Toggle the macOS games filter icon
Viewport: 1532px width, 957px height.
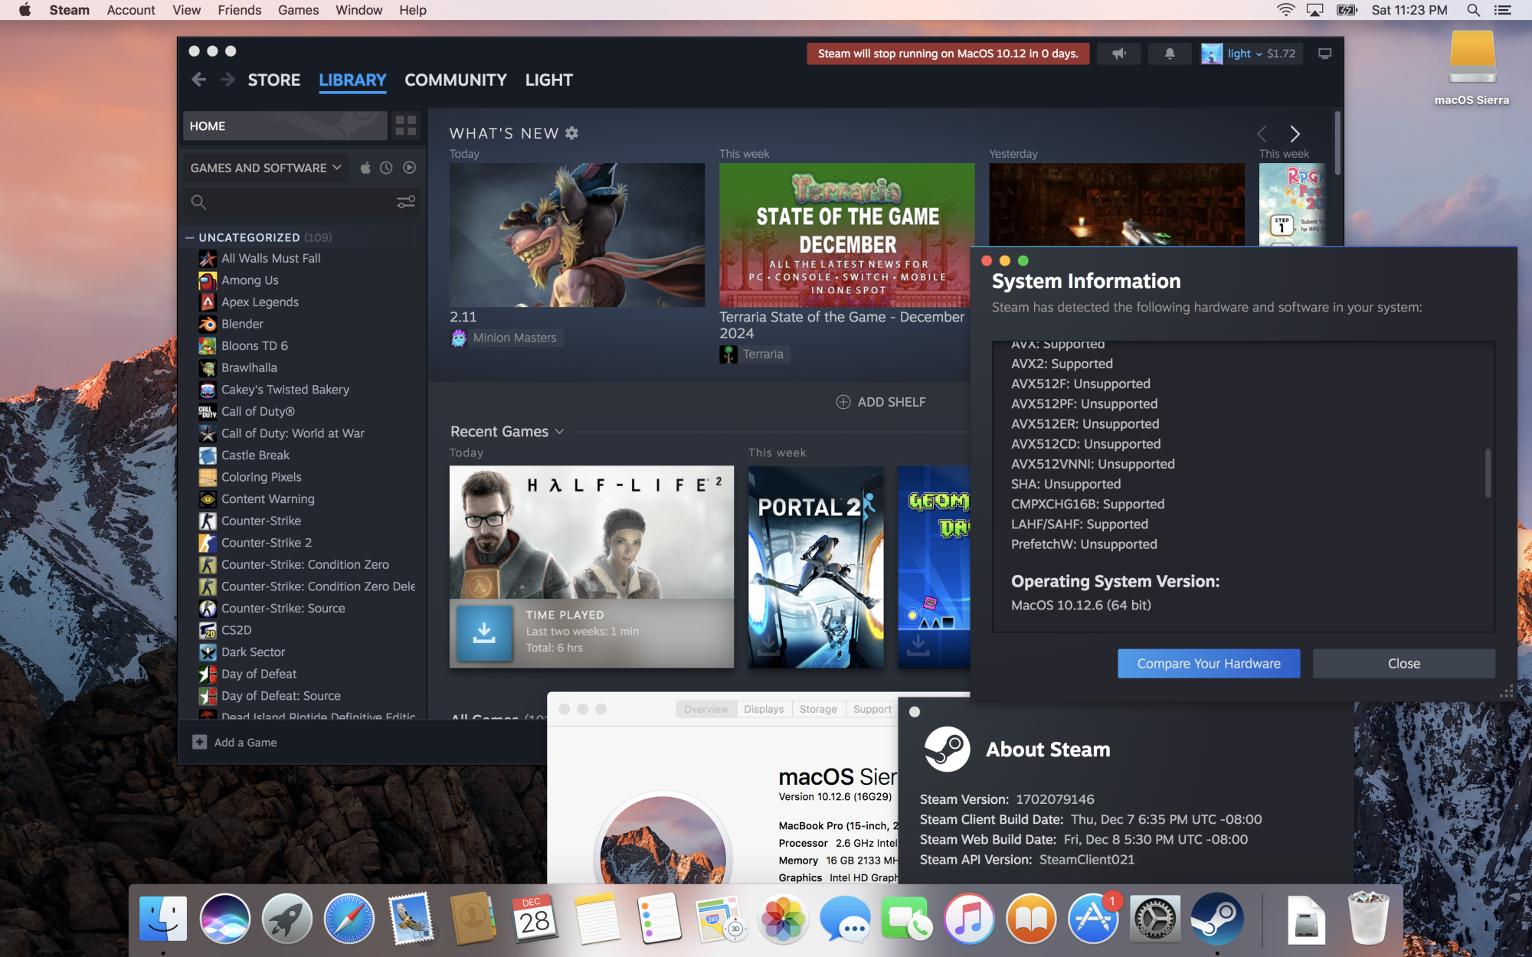[365, 168]
